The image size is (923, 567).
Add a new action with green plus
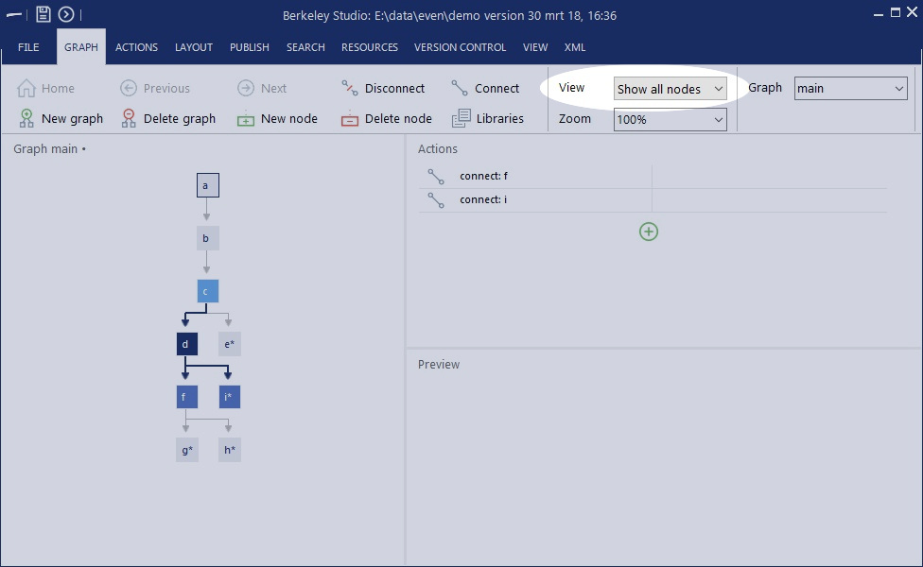tap(649, 232)
